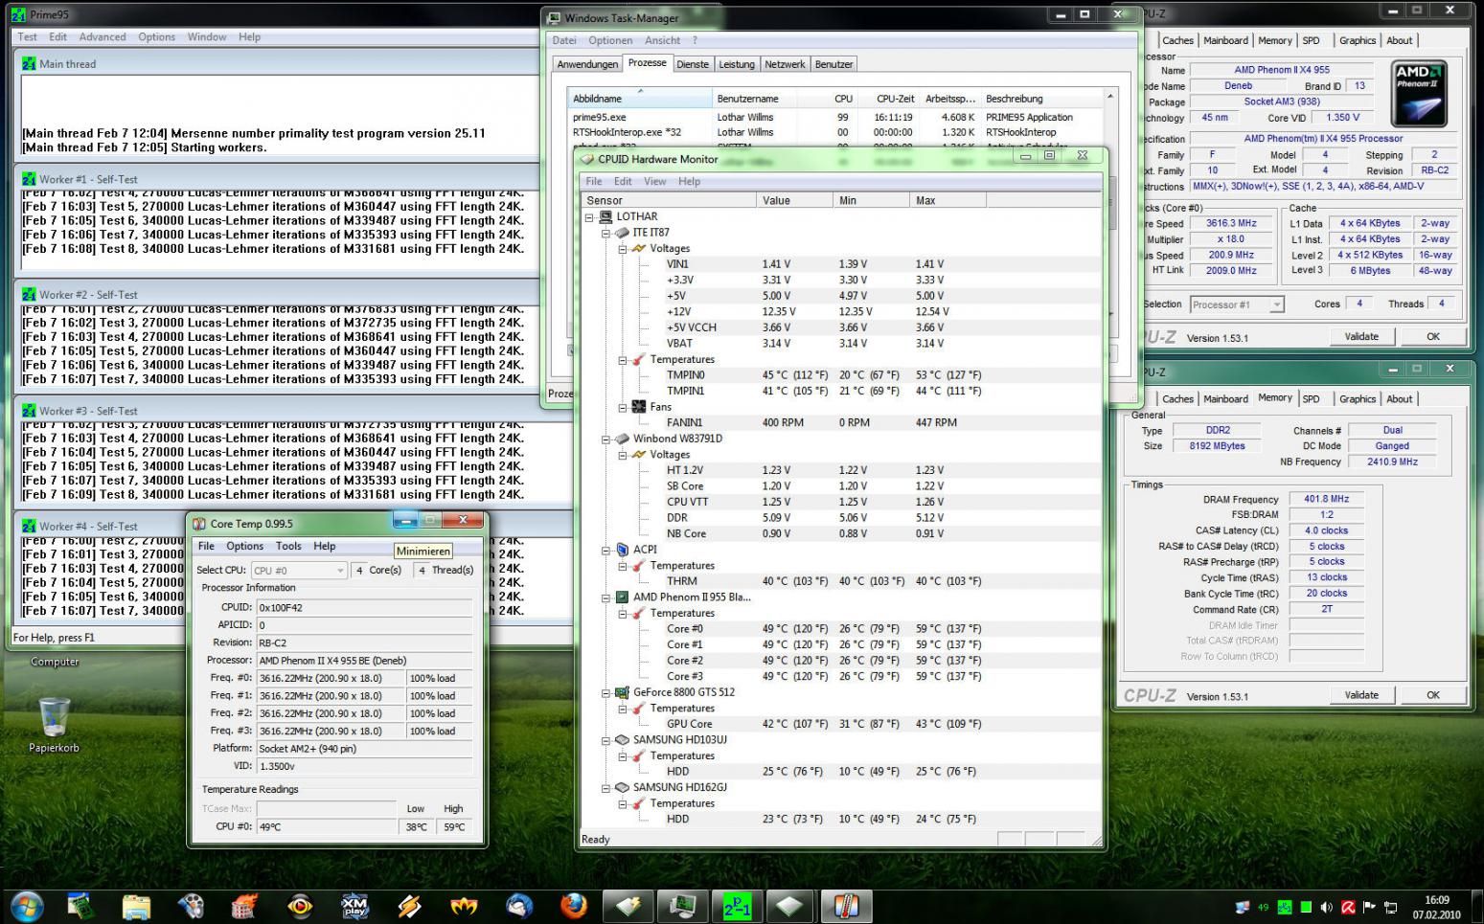Open Graphics tab in lower CPU-Z window
The width and height of the screenshot is (1484, 924).
coord(1357,398)
